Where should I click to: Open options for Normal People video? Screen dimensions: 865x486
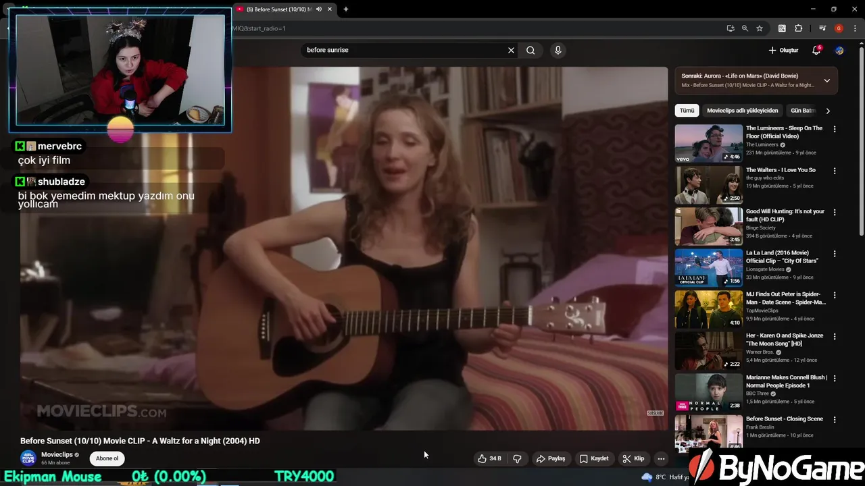click(x=835, y=378)
